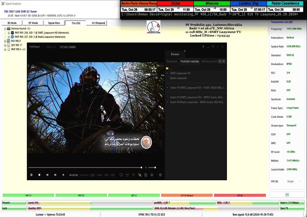Select Radio Laayoune in browser list
This screenshot has width=307, height=217.
pos(178,78)
